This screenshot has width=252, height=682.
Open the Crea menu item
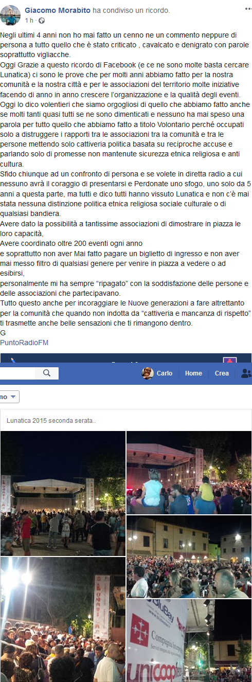(222, 373)
